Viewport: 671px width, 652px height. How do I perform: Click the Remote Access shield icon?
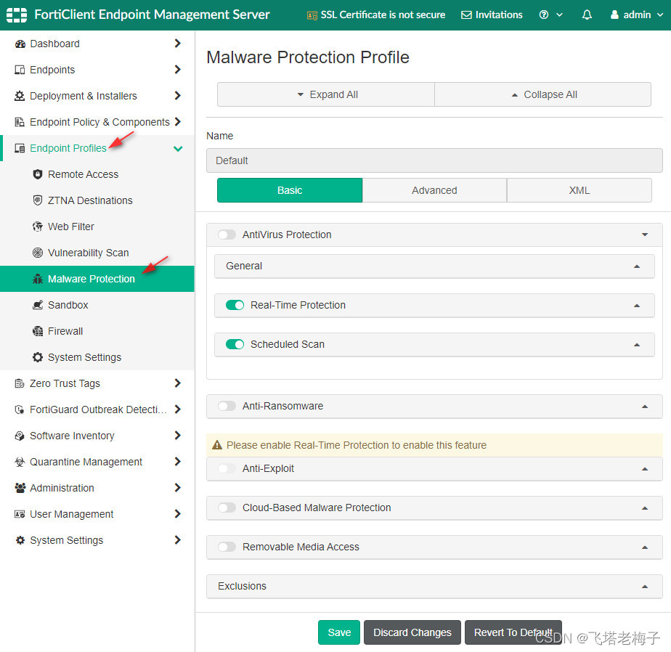pyautogui.click(x=38, y=174)
